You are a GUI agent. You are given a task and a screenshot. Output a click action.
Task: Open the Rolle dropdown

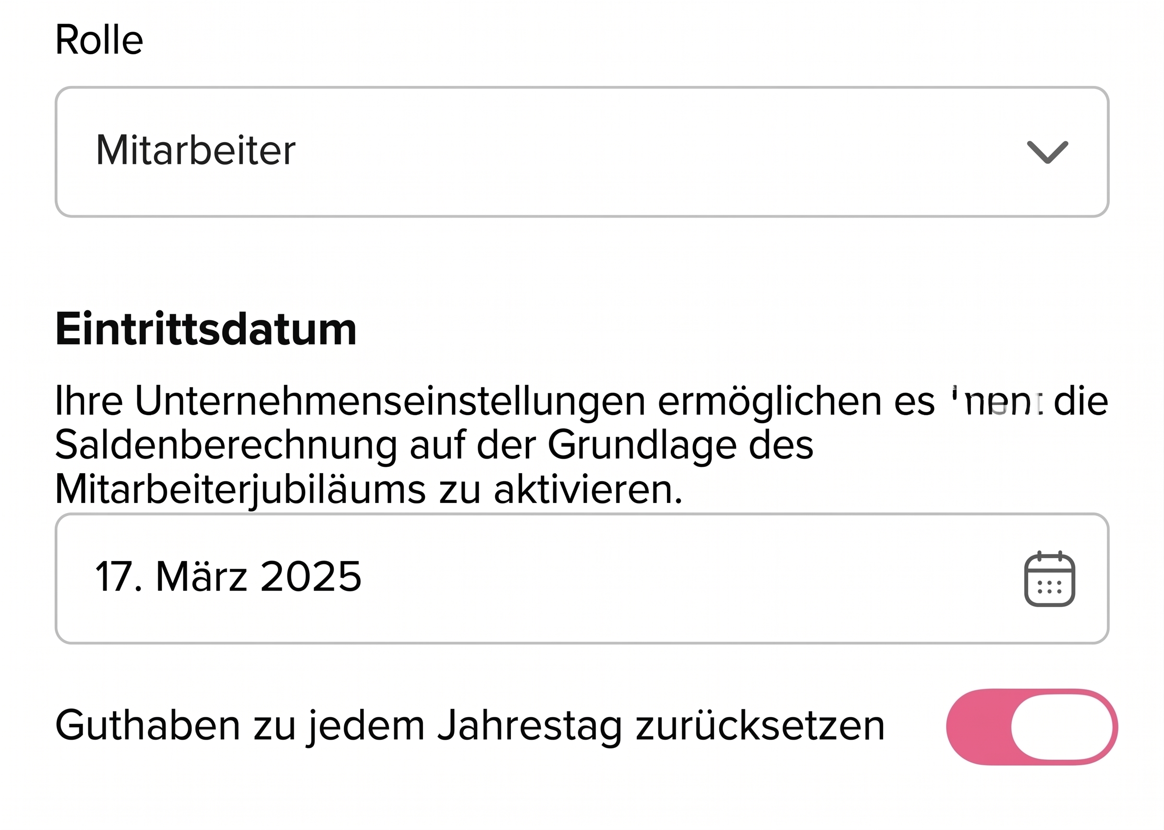click(582, 152)
